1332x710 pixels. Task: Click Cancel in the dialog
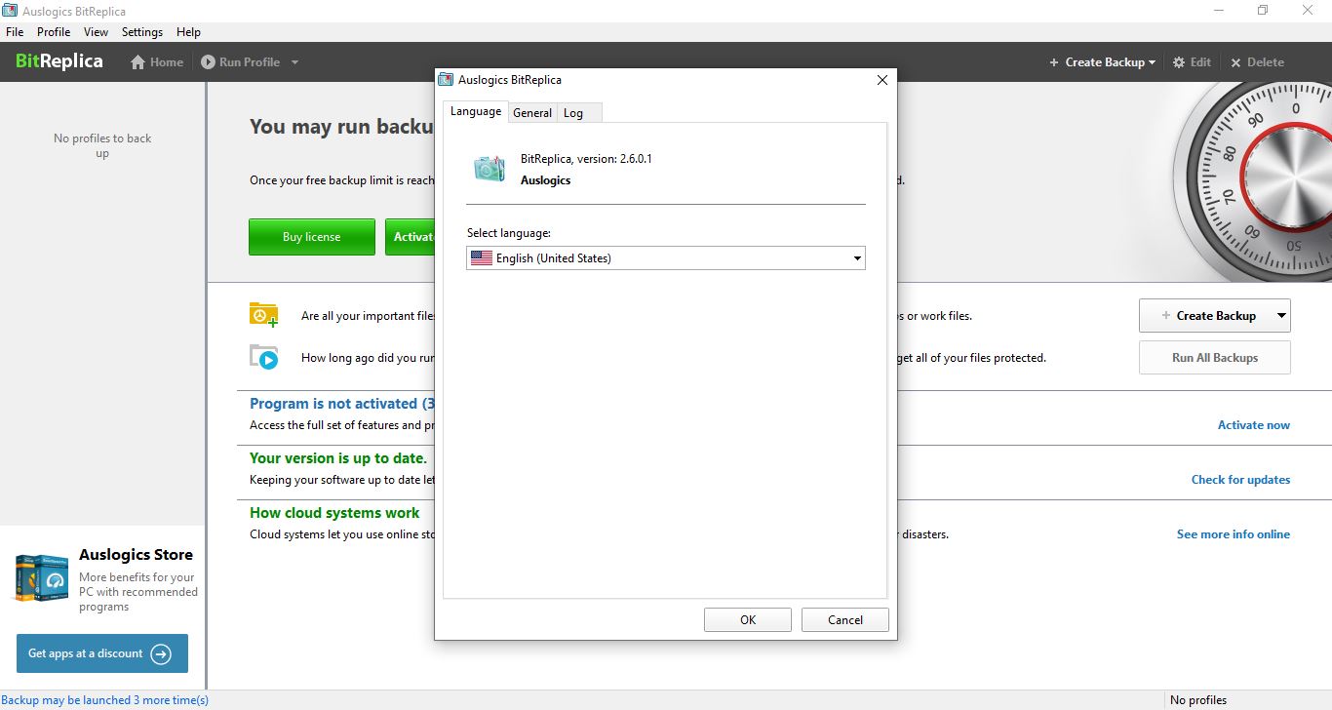[x=845, y=619]
